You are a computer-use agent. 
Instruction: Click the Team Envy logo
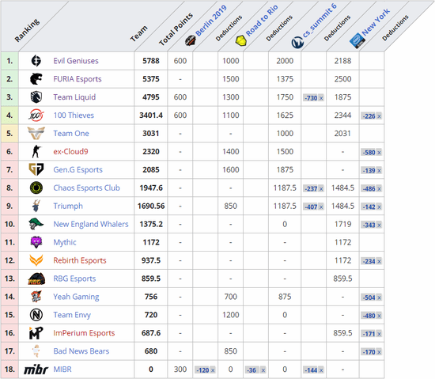(36, 315)
